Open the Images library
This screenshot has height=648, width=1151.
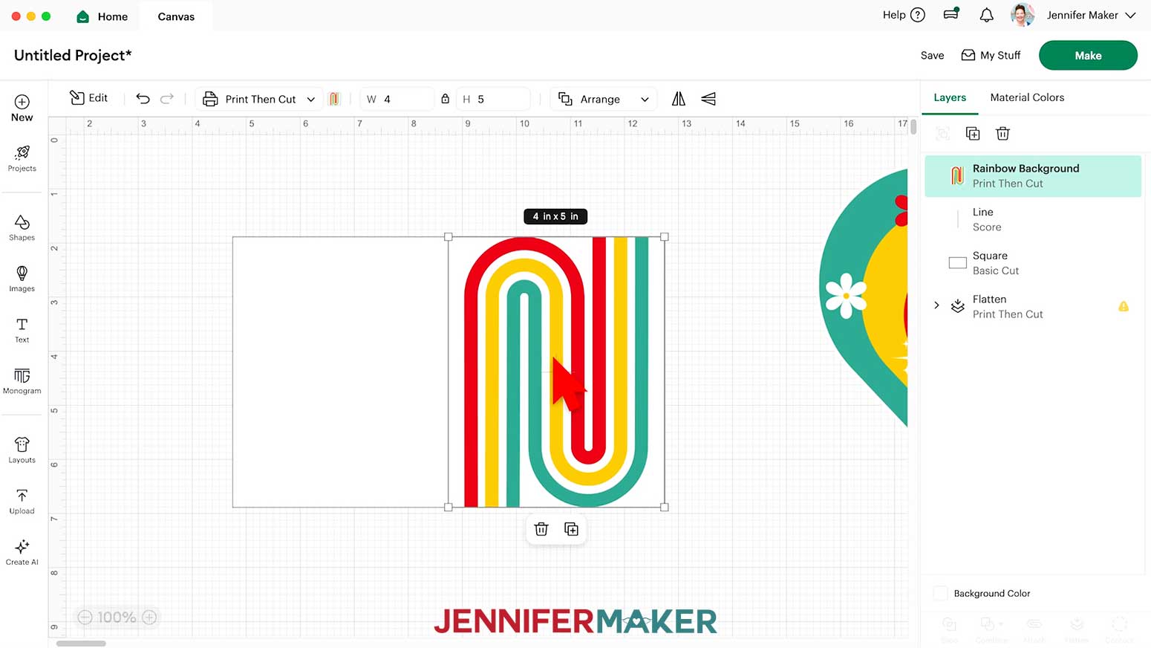[22, 279]
